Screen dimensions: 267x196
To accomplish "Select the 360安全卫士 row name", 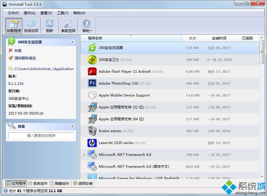I will tap(109, 60).
